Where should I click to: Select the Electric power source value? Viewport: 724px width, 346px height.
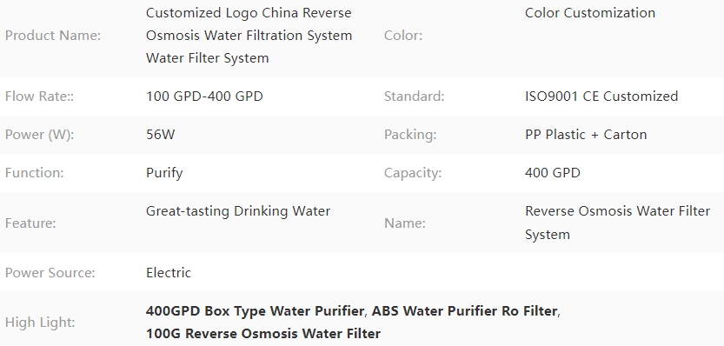click(x=168, y=273)
